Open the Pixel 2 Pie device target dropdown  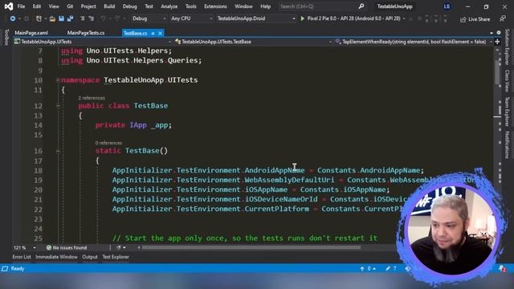click(404, 18)
